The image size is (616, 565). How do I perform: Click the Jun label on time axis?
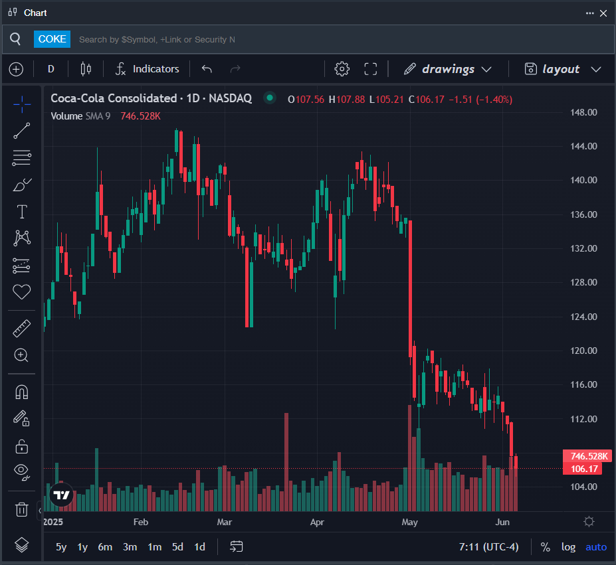click(502, 523)
